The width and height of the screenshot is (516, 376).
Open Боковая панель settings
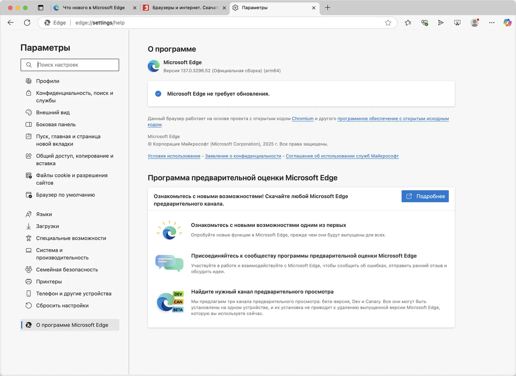(70, 125)
